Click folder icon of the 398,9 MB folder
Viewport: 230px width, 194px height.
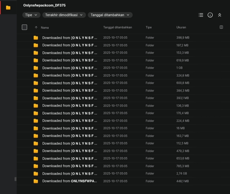[x=36, y=38]
